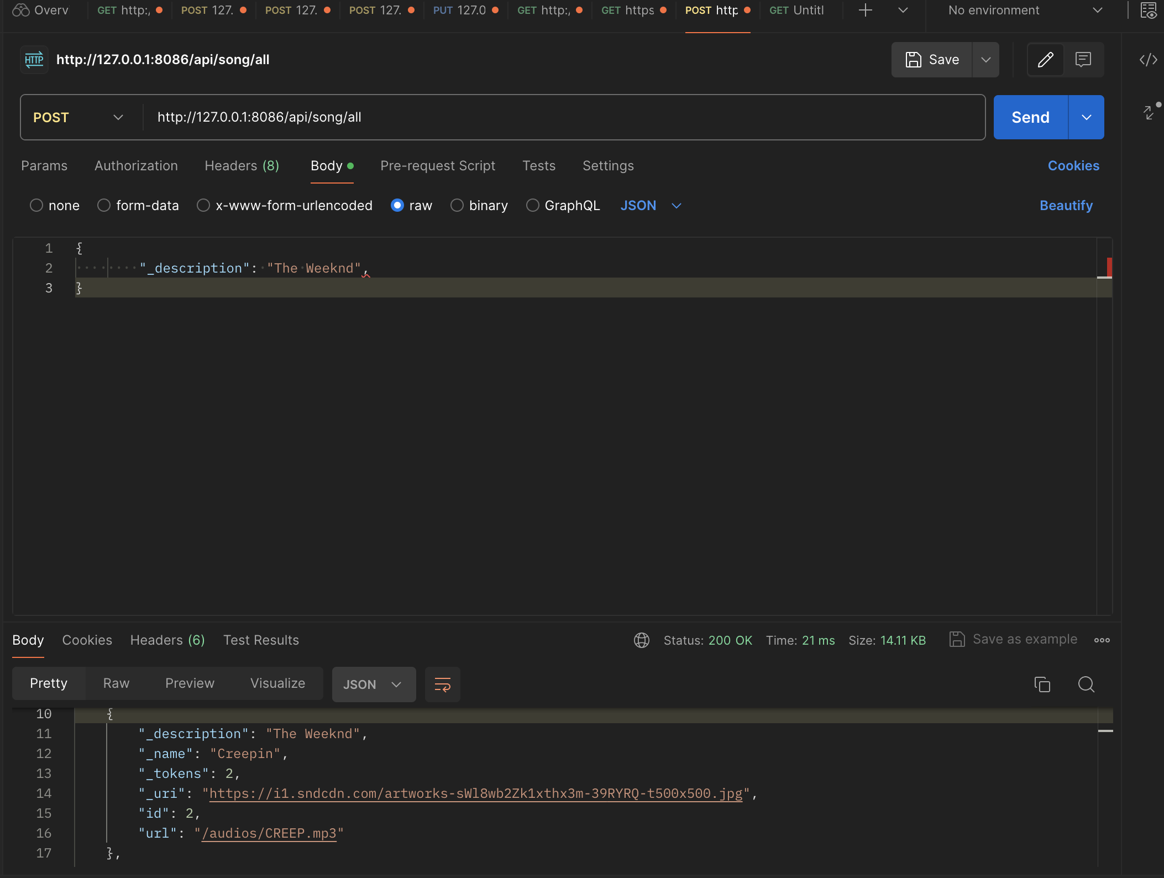Open the /audios/CREEP.mp3 link
Image resolution: width=1164 pixels, height=878 pixels.
(x=269, y=833)
